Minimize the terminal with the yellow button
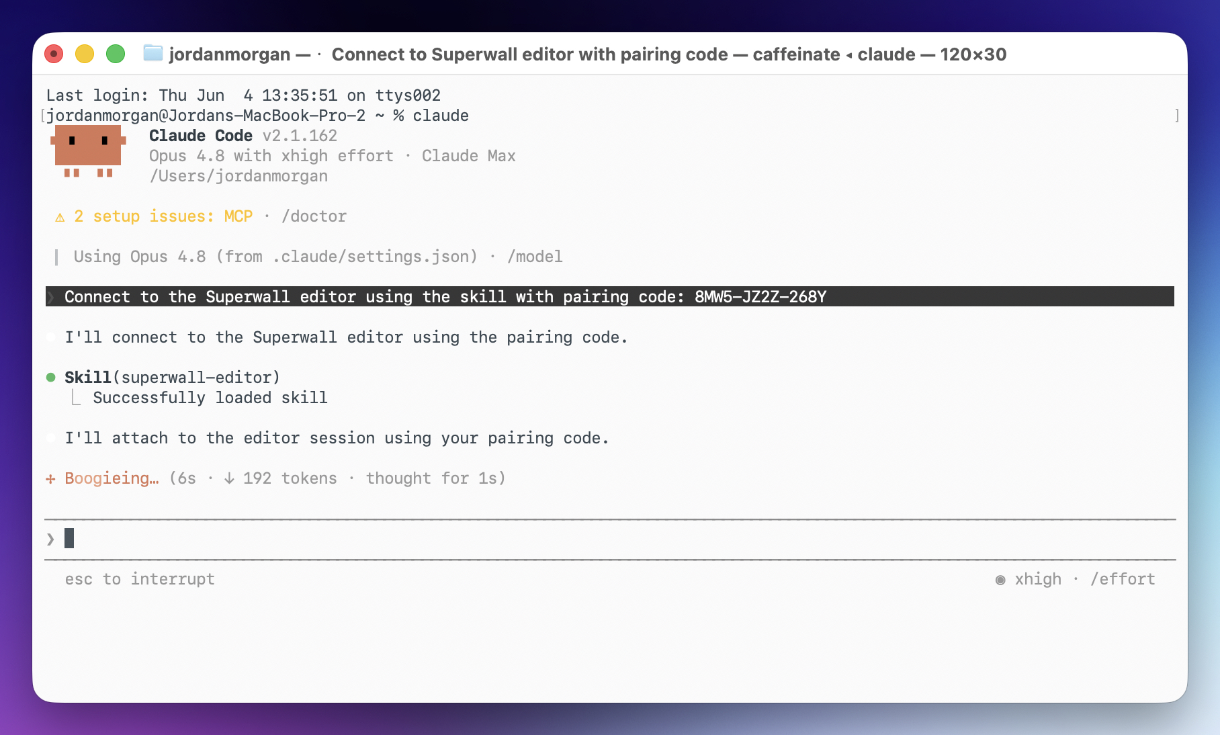Viewport: 1220px width, 735px height. click(x=85, y=54)
